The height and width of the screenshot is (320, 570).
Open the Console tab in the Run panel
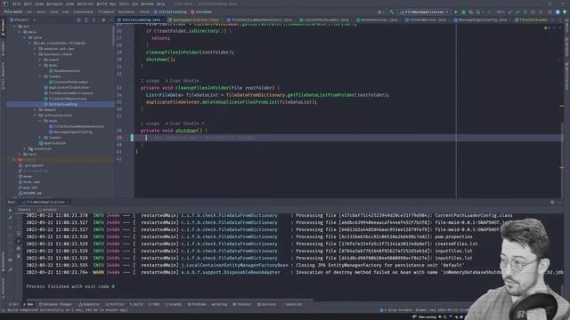pyautogui.click(x=24, y=210)
